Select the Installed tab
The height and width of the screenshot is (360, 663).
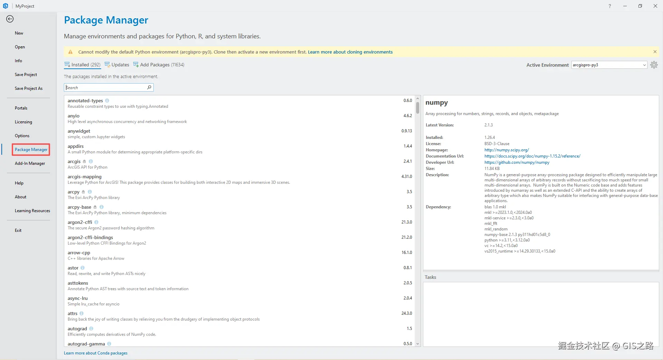[x=83, y=65]
